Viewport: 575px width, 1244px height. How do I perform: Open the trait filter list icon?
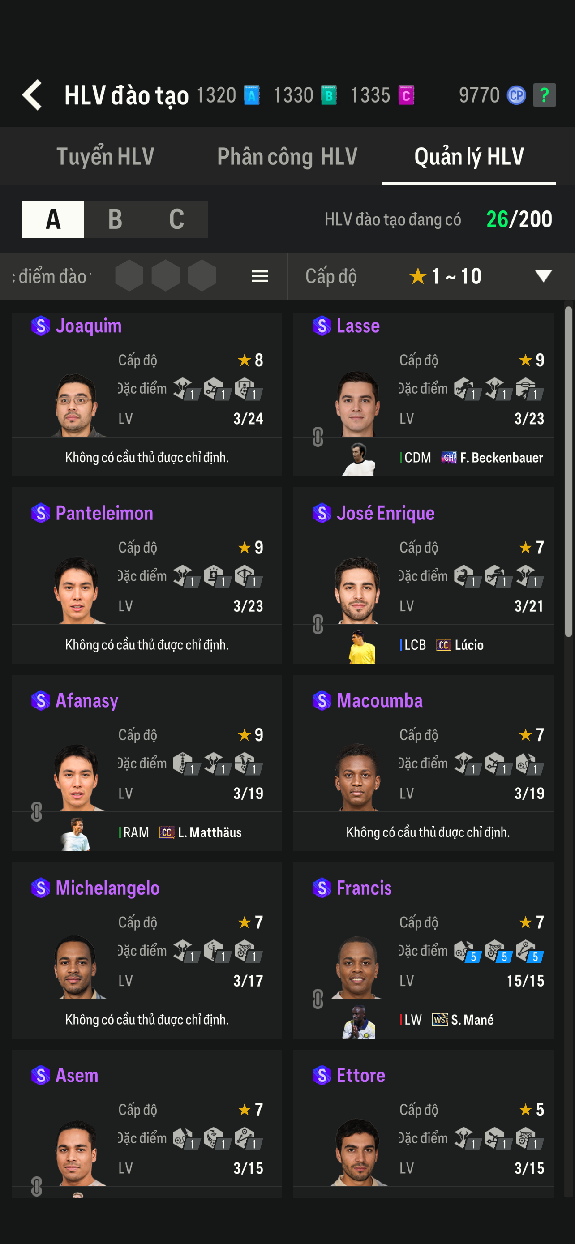coord(260,276)
